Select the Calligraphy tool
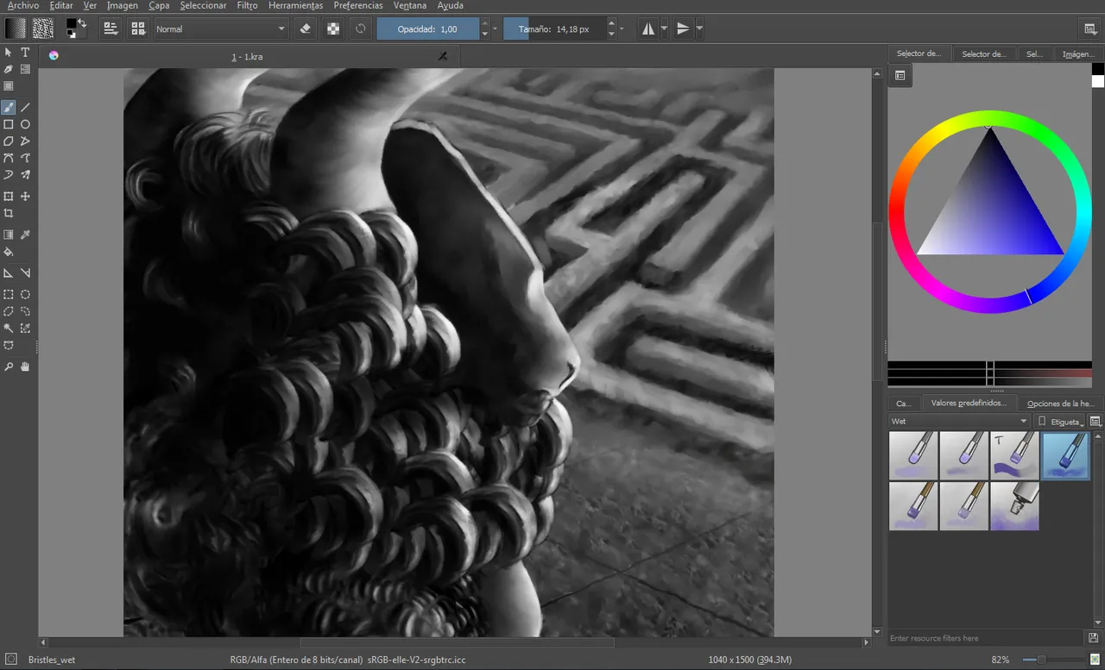 click(9, 69)
